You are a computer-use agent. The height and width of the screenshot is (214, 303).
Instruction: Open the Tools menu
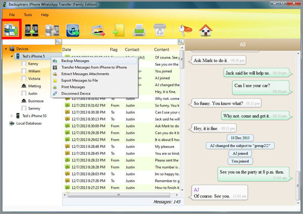click(x=28, y=15)
